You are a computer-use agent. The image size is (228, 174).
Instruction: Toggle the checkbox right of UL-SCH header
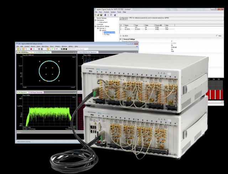coord(217,36)
